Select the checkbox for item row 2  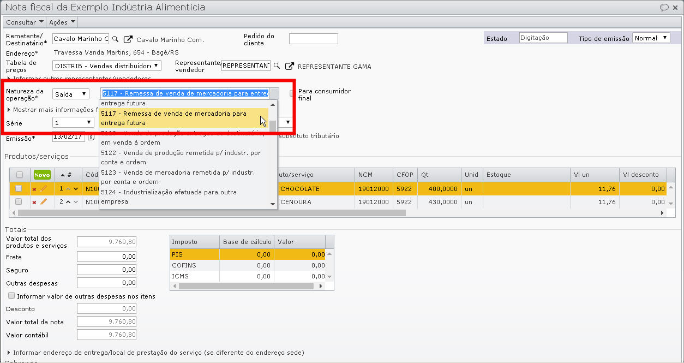tap(19, 201)
